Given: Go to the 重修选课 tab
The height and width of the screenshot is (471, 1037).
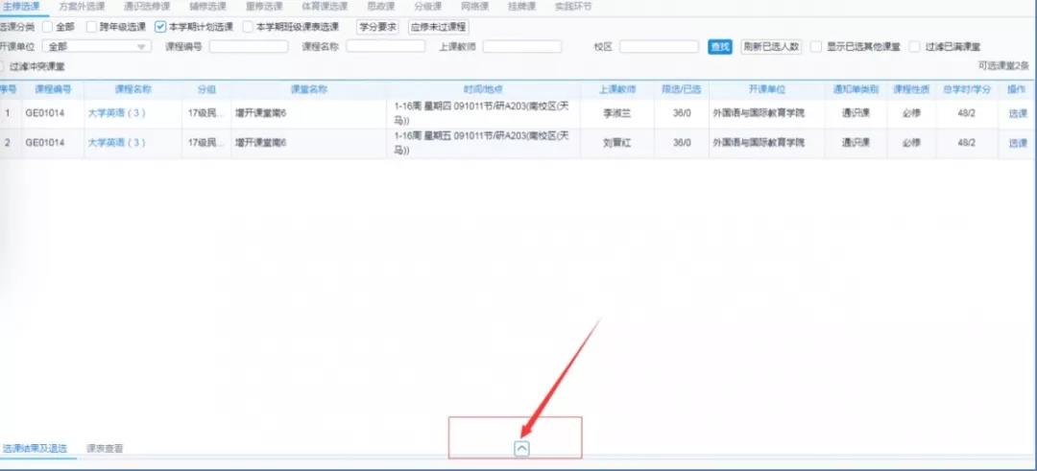Looking at the screenshot, I should coord(263,7).
